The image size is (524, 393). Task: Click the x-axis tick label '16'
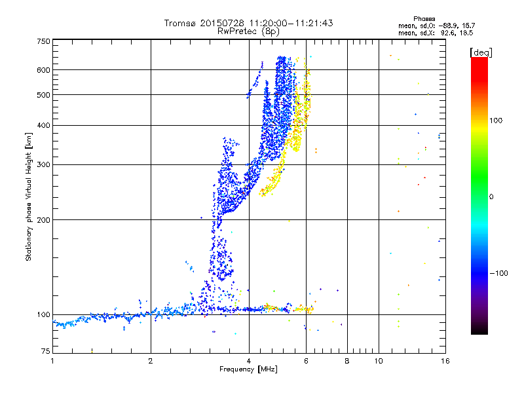(x=445, y=361)
